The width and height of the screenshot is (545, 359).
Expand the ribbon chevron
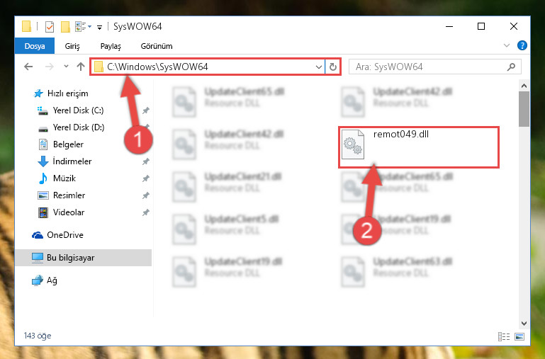coord(507,45)
